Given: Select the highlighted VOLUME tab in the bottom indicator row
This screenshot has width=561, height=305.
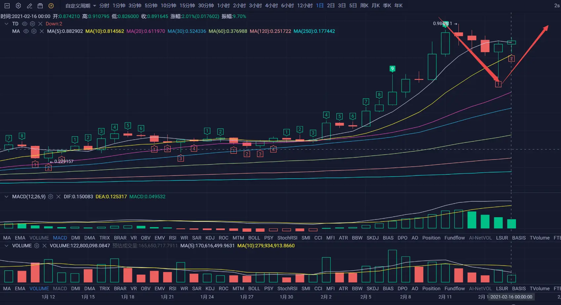Looking at the screenshot, I should click(x=39, y=289).
